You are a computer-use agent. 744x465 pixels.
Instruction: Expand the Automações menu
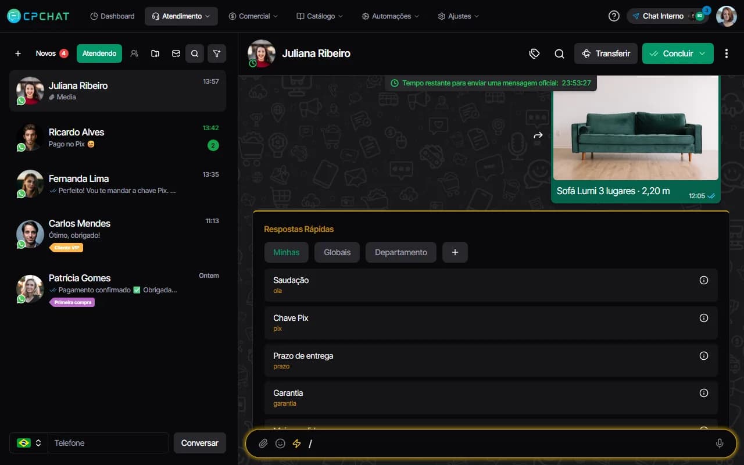click(x=391, y=16)
